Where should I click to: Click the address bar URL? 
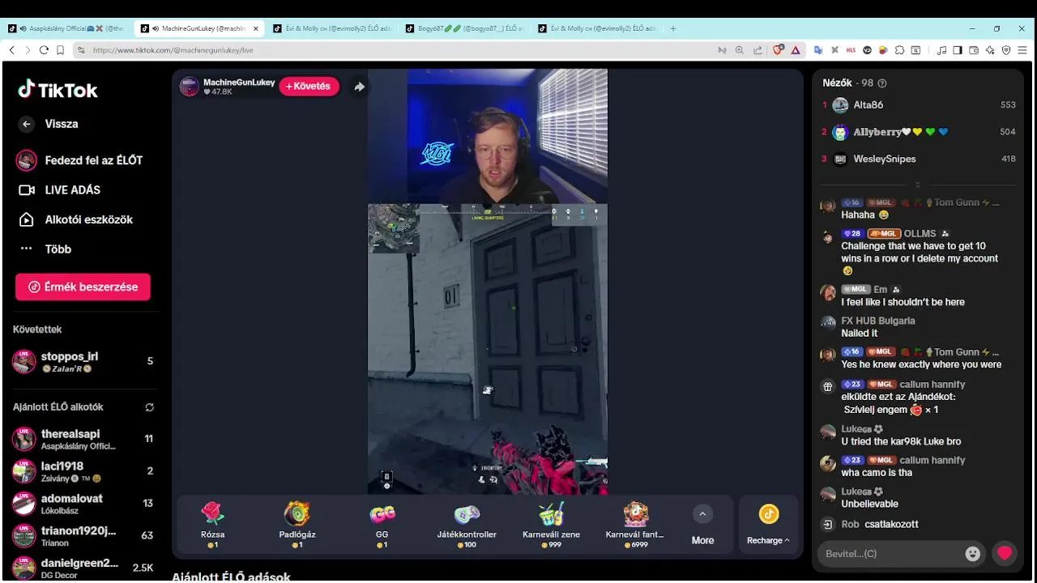(x=173, y=50)
